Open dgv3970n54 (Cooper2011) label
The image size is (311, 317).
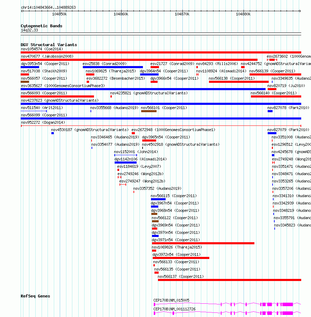tap(176, 233)
